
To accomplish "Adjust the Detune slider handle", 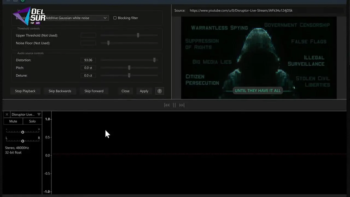I will (x=129, y=75).
